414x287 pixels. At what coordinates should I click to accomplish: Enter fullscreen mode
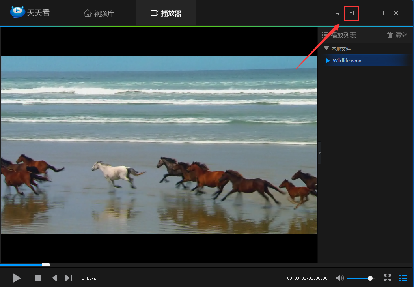point(388,278)
